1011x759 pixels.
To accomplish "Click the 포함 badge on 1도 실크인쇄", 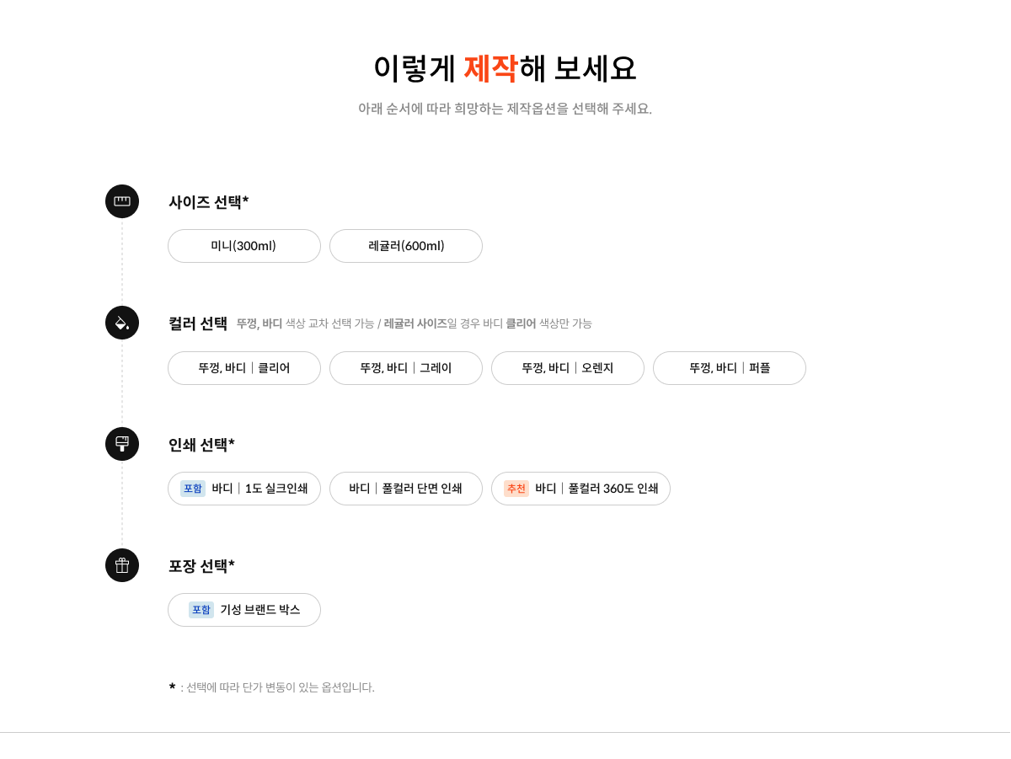I will [193, 489].
